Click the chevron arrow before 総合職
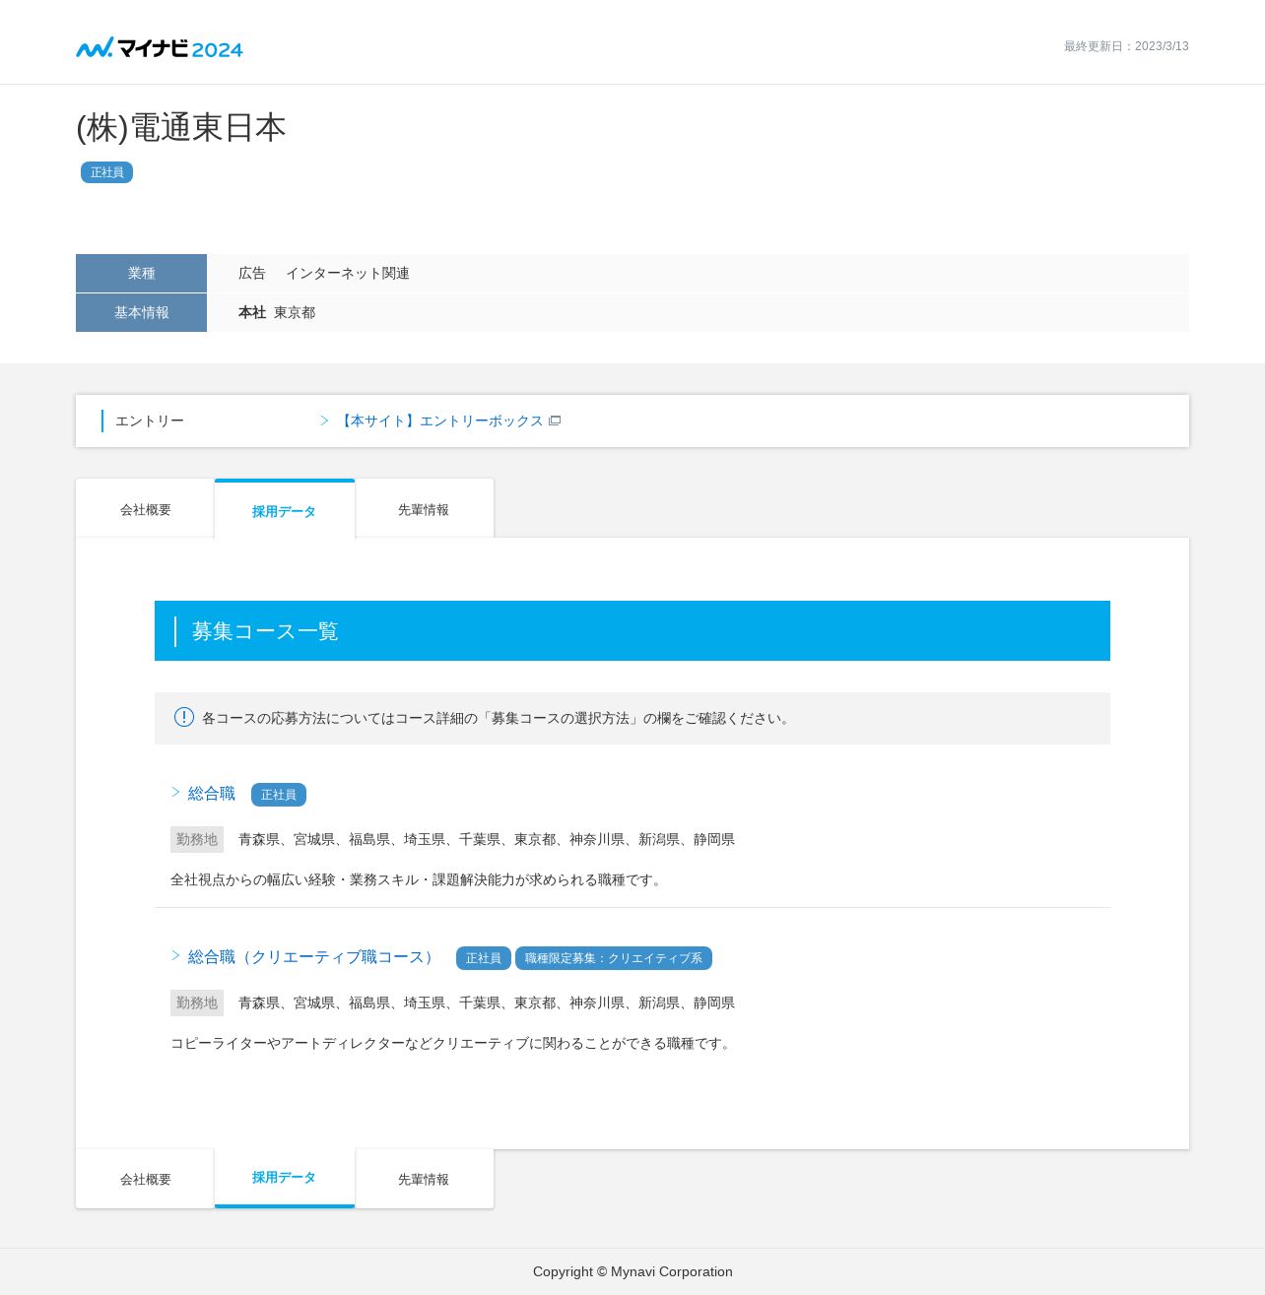Image resolution: width=1265 pixels, height=1295 pixels. (175, 792)
